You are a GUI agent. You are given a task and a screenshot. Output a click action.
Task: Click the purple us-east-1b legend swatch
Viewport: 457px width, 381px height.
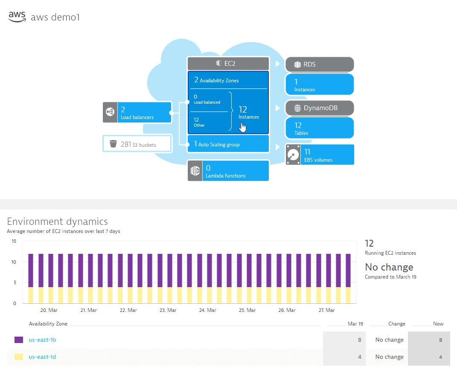pos(19,340)
